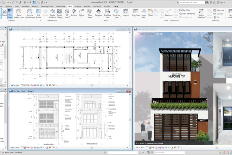
Task: Click the Text tool in quick access toolbar
Action: tap(20, 2)
